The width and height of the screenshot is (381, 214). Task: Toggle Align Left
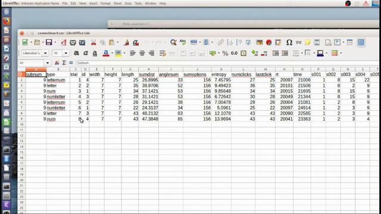point(132,53)
